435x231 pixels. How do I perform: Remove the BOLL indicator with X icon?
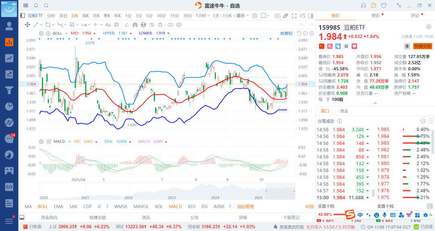tap(48, 33)
